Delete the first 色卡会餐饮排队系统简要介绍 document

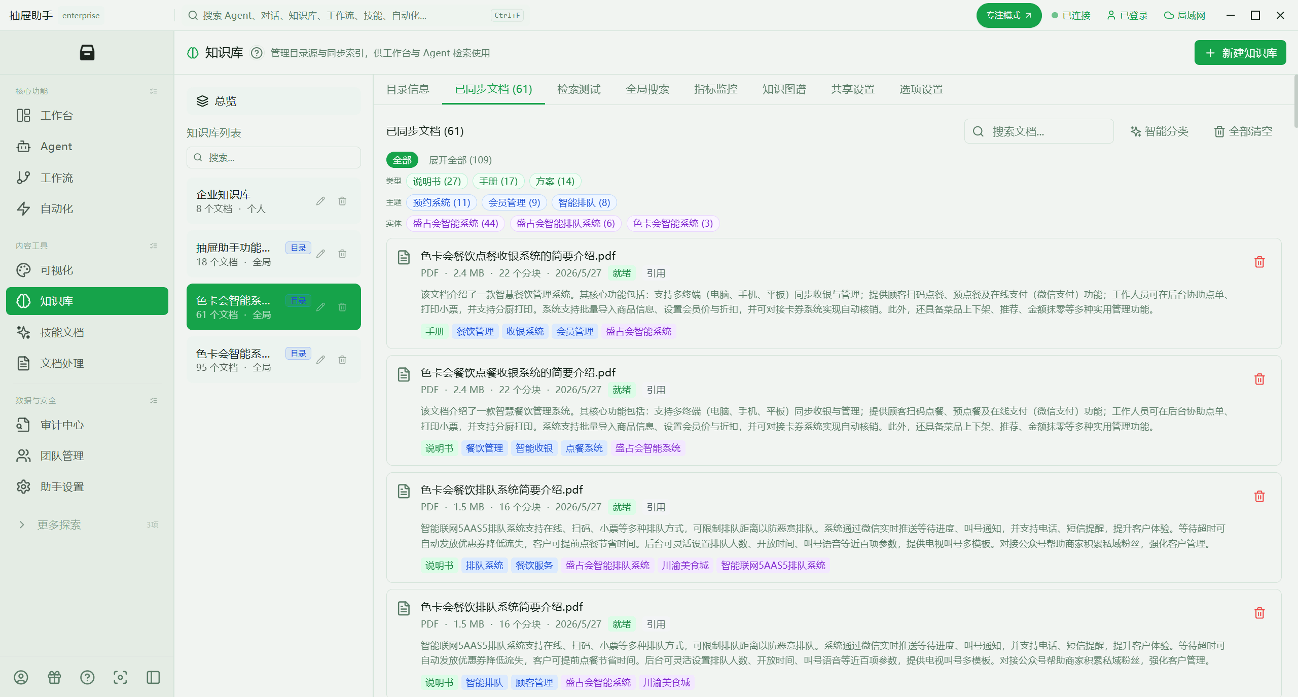[1259, 496]
